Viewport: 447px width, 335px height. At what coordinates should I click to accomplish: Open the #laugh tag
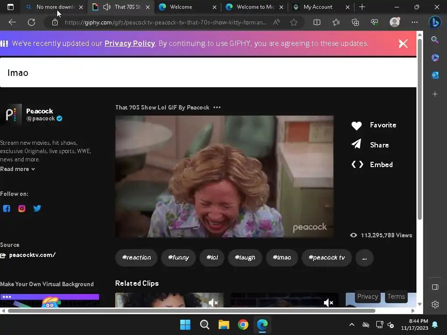(245, 258)
